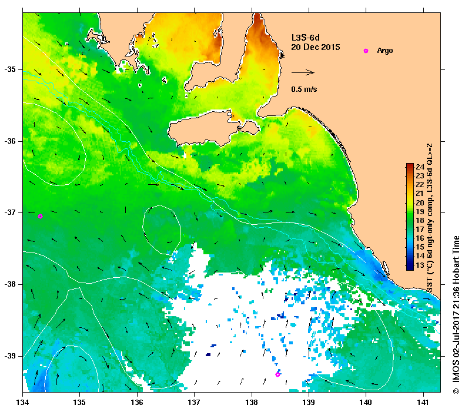Image resolution: width=465 pixels, height=412 pixels.
Task: Click the colorbar value '22'
Action: [420, 185]
